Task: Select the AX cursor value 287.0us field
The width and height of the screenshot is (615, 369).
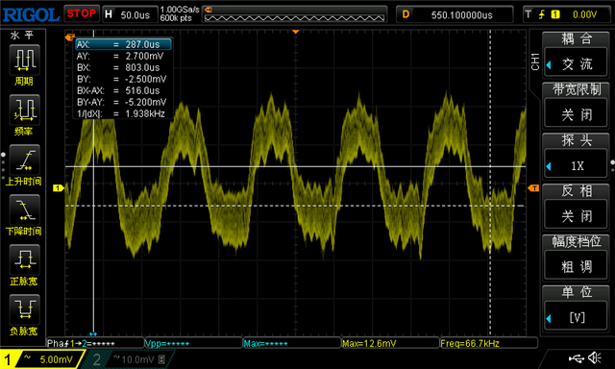Action: (x=123, y=44)
